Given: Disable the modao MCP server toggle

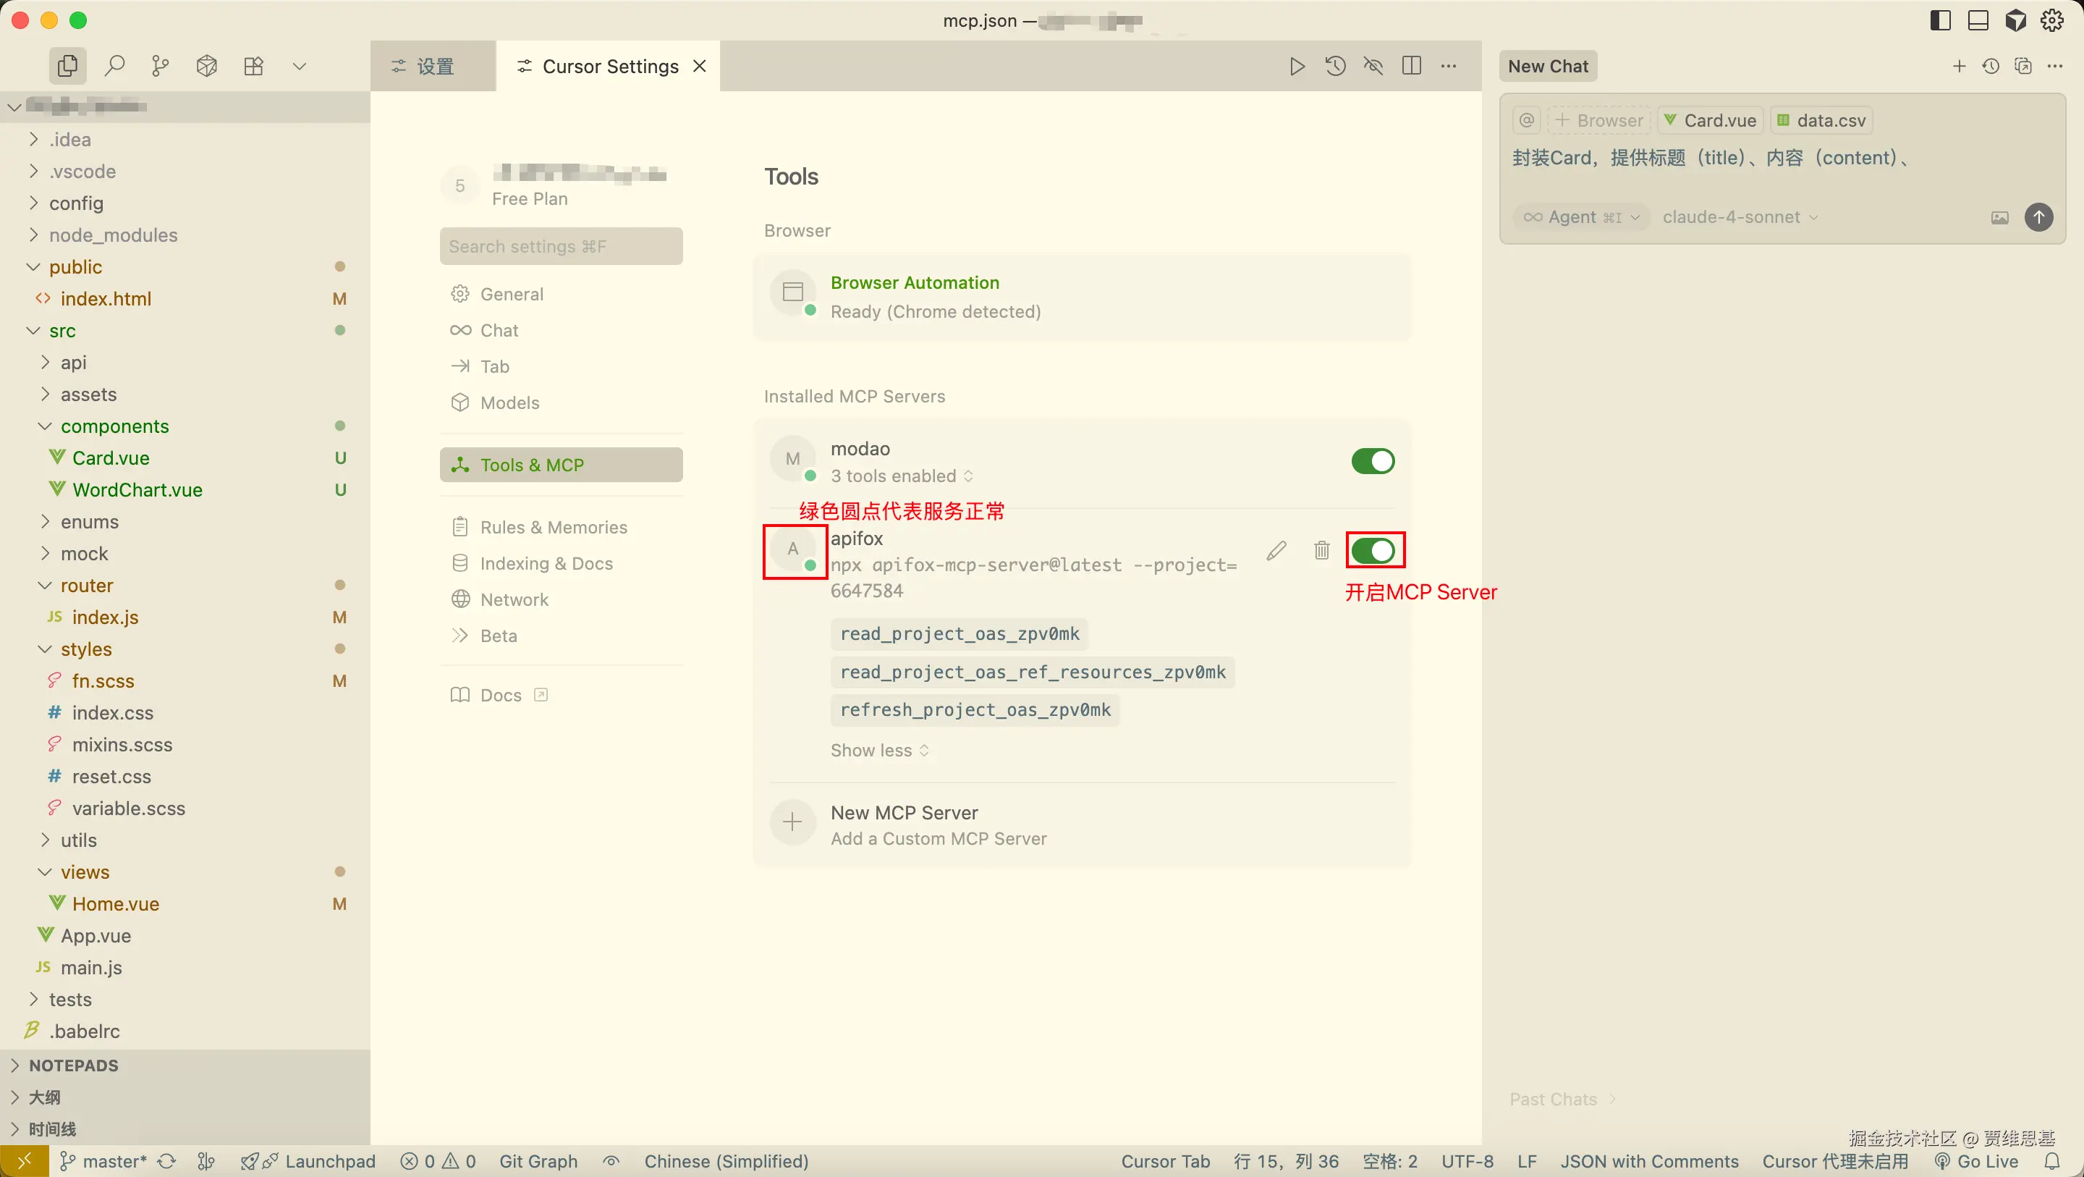Looking at the screenshot, I should (1373, 461).
